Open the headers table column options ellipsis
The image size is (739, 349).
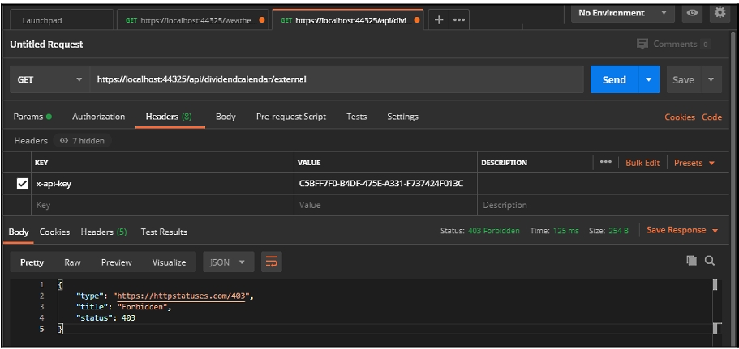[605, 162]
